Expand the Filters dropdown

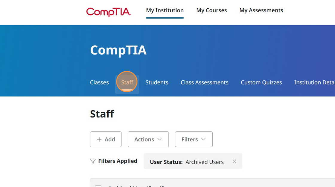(x=194, y=139)
